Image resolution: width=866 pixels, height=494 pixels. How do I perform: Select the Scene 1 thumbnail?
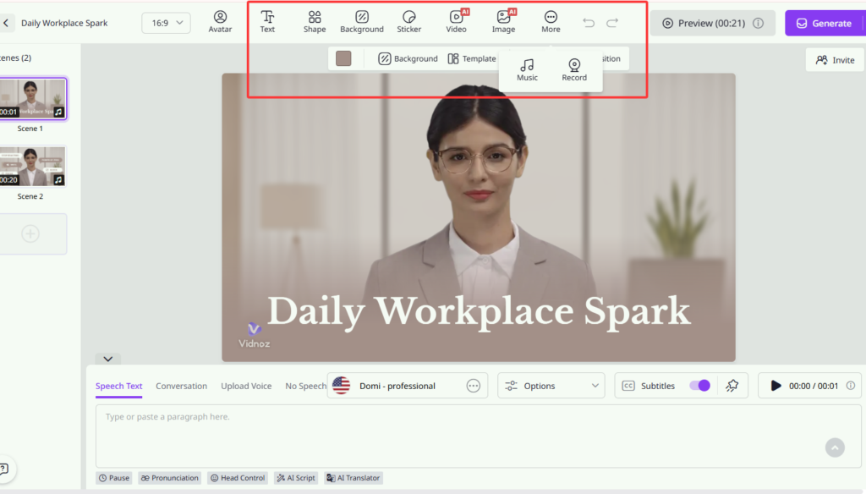point(33,98)
